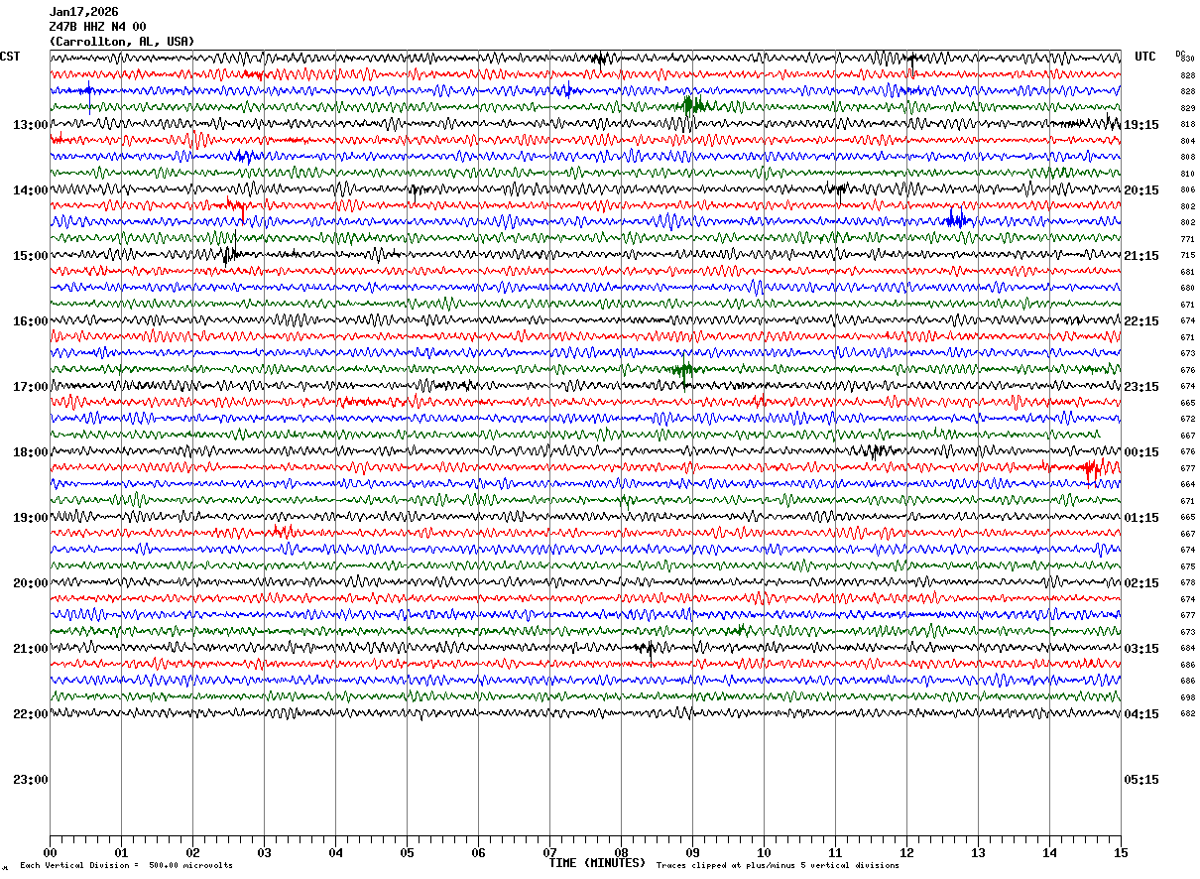The width and height of the screenshot is (1200, 879).
Task: Click the 01:15 UTC time label
Action: [x=1141, y=518]
